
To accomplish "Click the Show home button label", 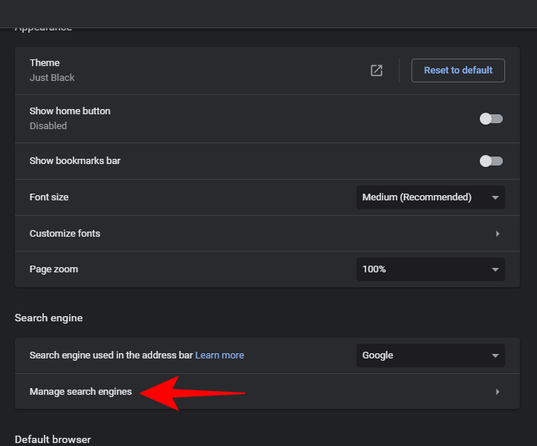I will click(x=70, y=111).
